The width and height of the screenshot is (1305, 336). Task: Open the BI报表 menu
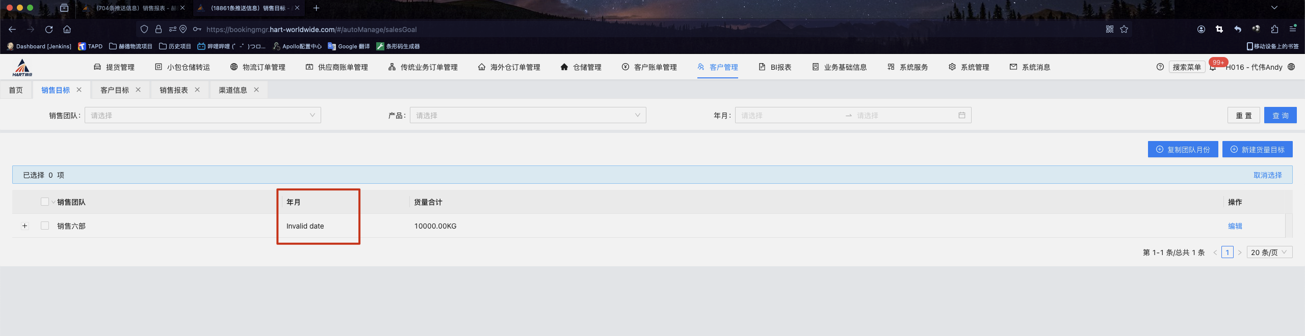[775, 67]
